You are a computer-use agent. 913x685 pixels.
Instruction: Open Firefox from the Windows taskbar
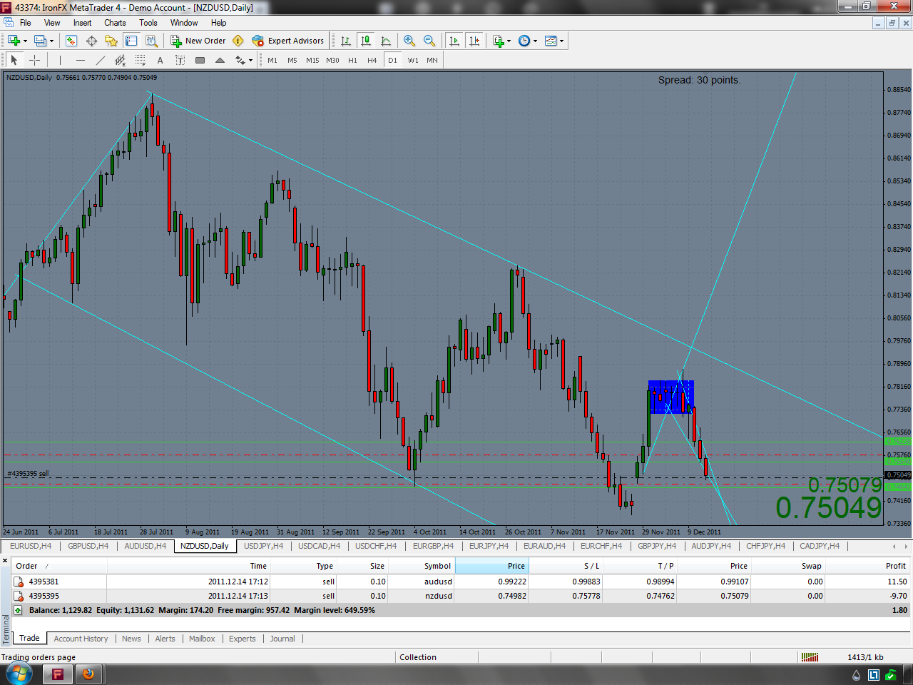[88, 674]
